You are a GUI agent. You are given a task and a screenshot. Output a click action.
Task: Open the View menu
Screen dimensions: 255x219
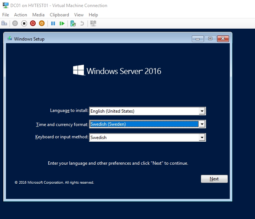(79, 15)
